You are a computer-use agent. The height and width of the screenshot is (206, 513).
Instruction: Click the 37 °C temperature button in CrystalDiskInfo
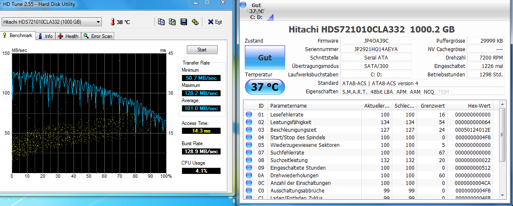coord(265,87)
